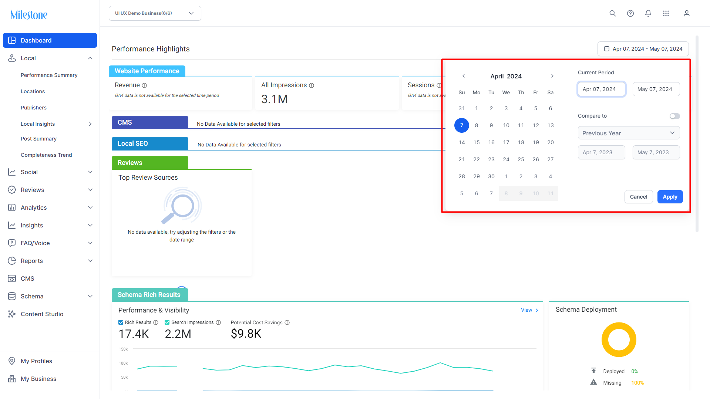Uncheck the Rich Results checkbox

point(121,322)
